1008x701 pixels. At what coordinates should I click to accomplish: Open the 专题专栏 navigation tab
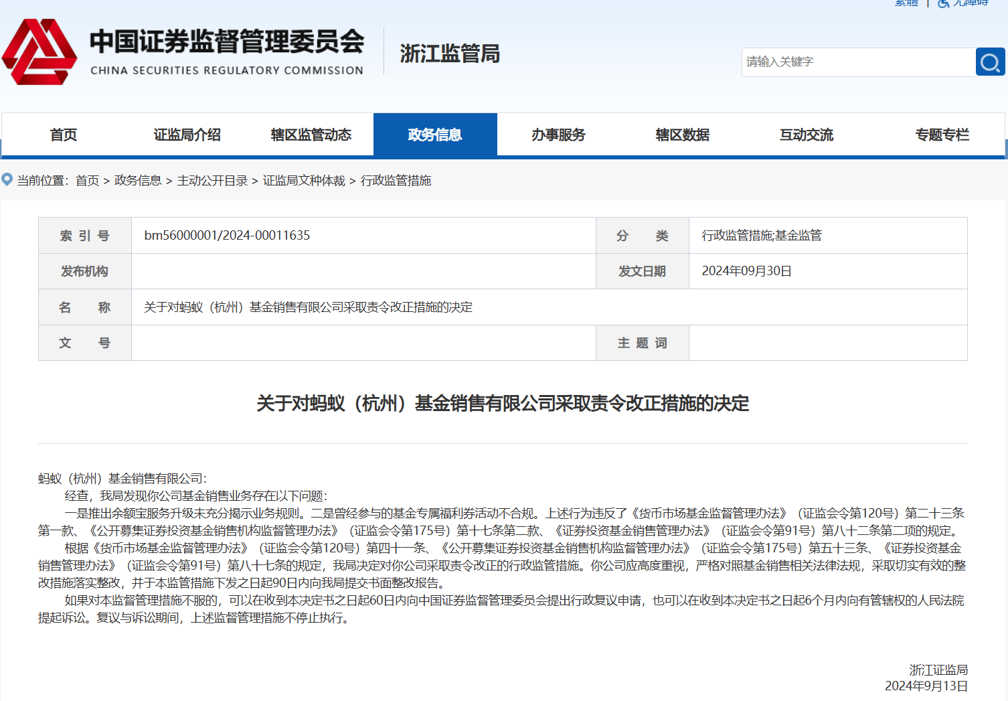942,135
